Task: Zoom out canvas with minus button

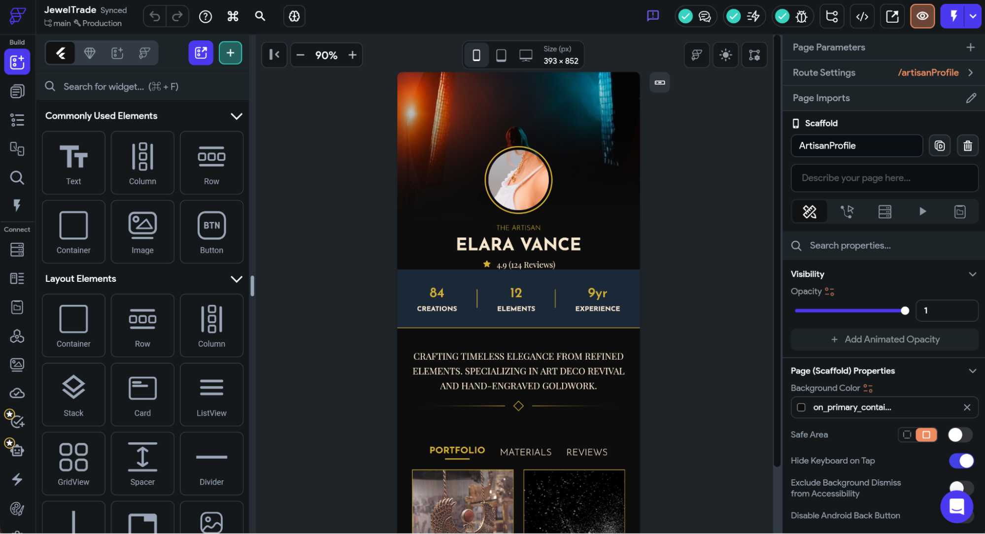Action: pos(300,55)
